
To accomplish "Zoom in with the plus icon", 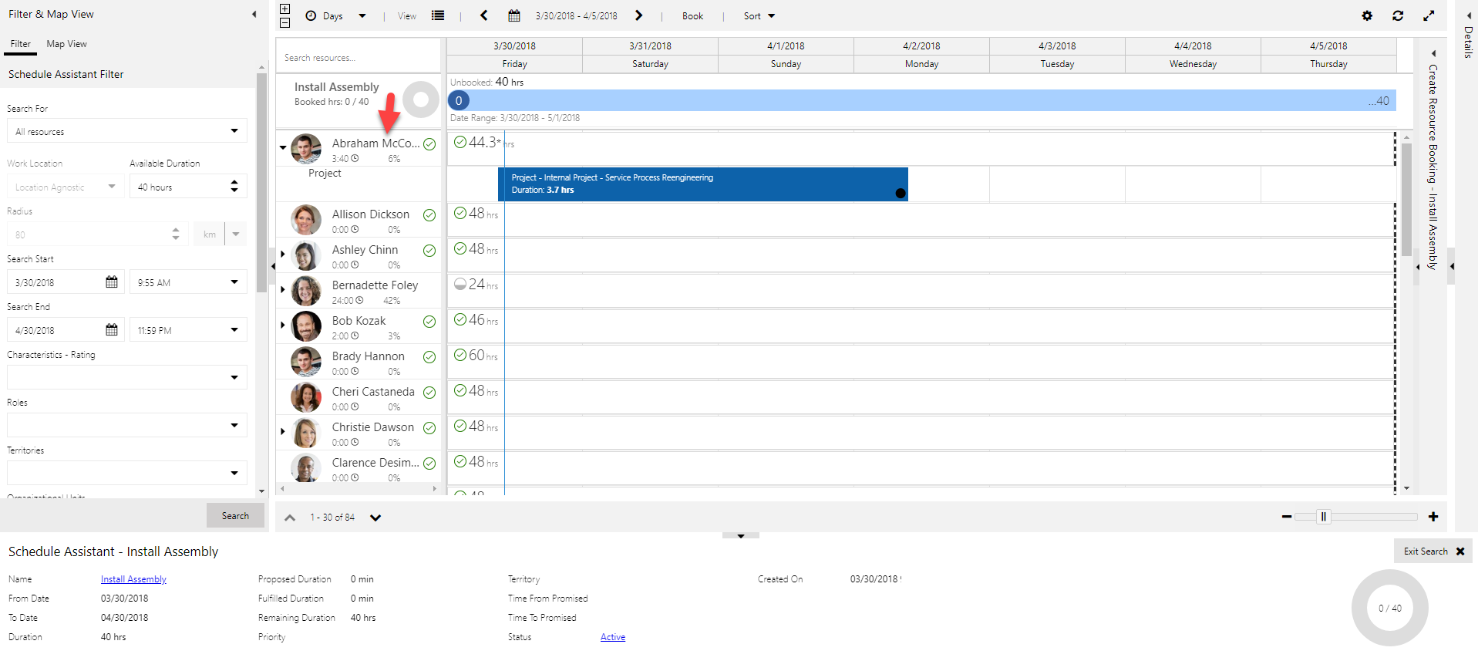I will [1433, 517].
